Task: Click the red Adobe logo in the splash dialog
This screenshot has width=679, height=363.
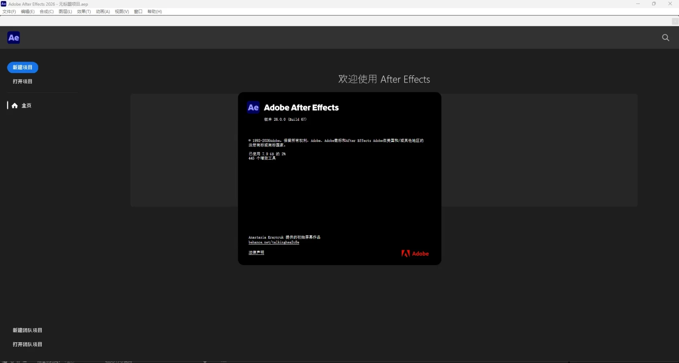Action: (x=415, y=253)
